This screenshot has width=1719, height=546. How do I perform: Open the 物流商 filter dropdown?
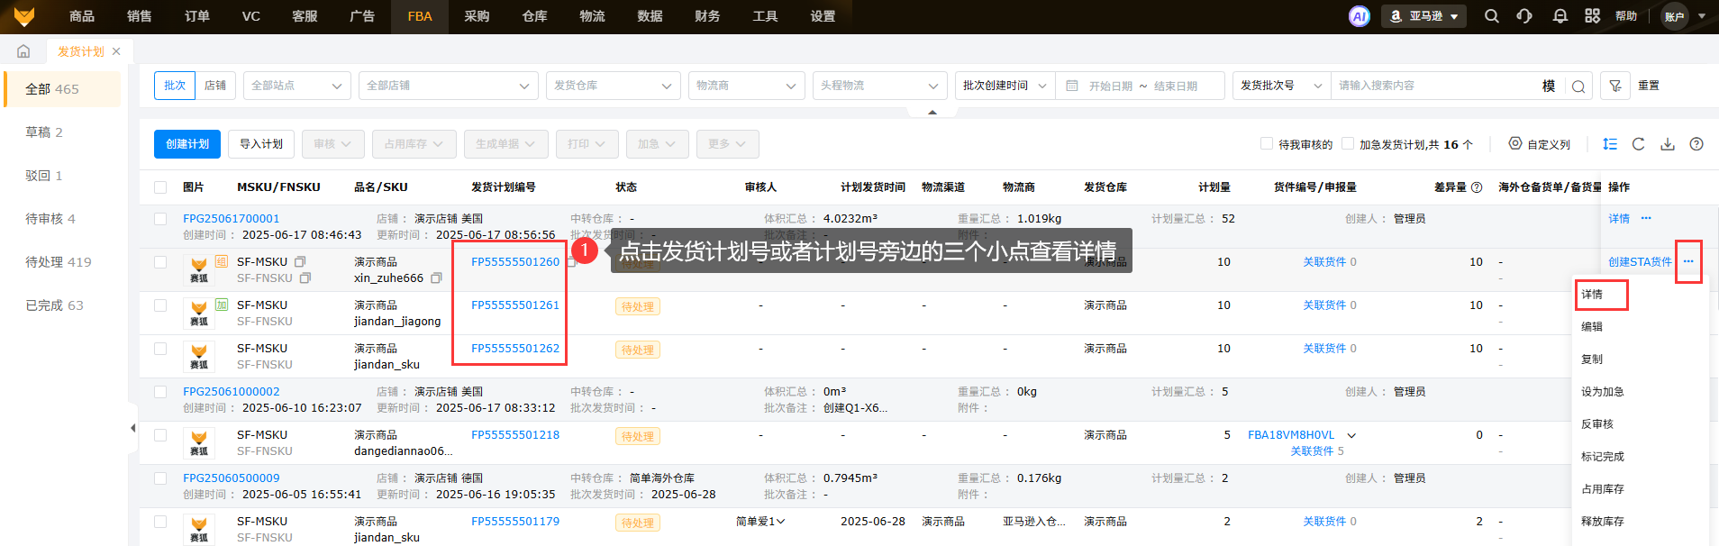[x=746, y=86]
